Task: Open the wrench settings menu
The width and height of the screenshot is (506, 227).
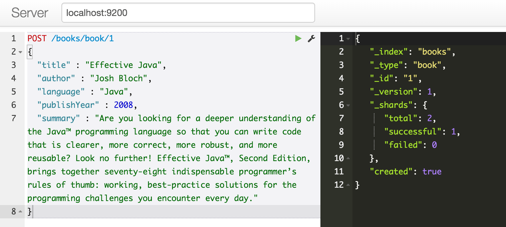Action: [311, 38]
